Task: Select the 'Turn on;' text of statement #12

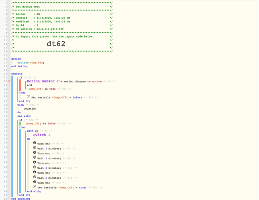Action: tap(44, 173)
